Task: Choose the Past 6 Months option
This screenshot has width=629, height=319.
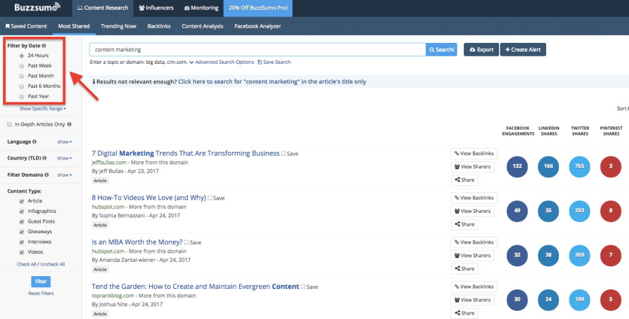Action: pyautogui.click(x=21, y=86)
